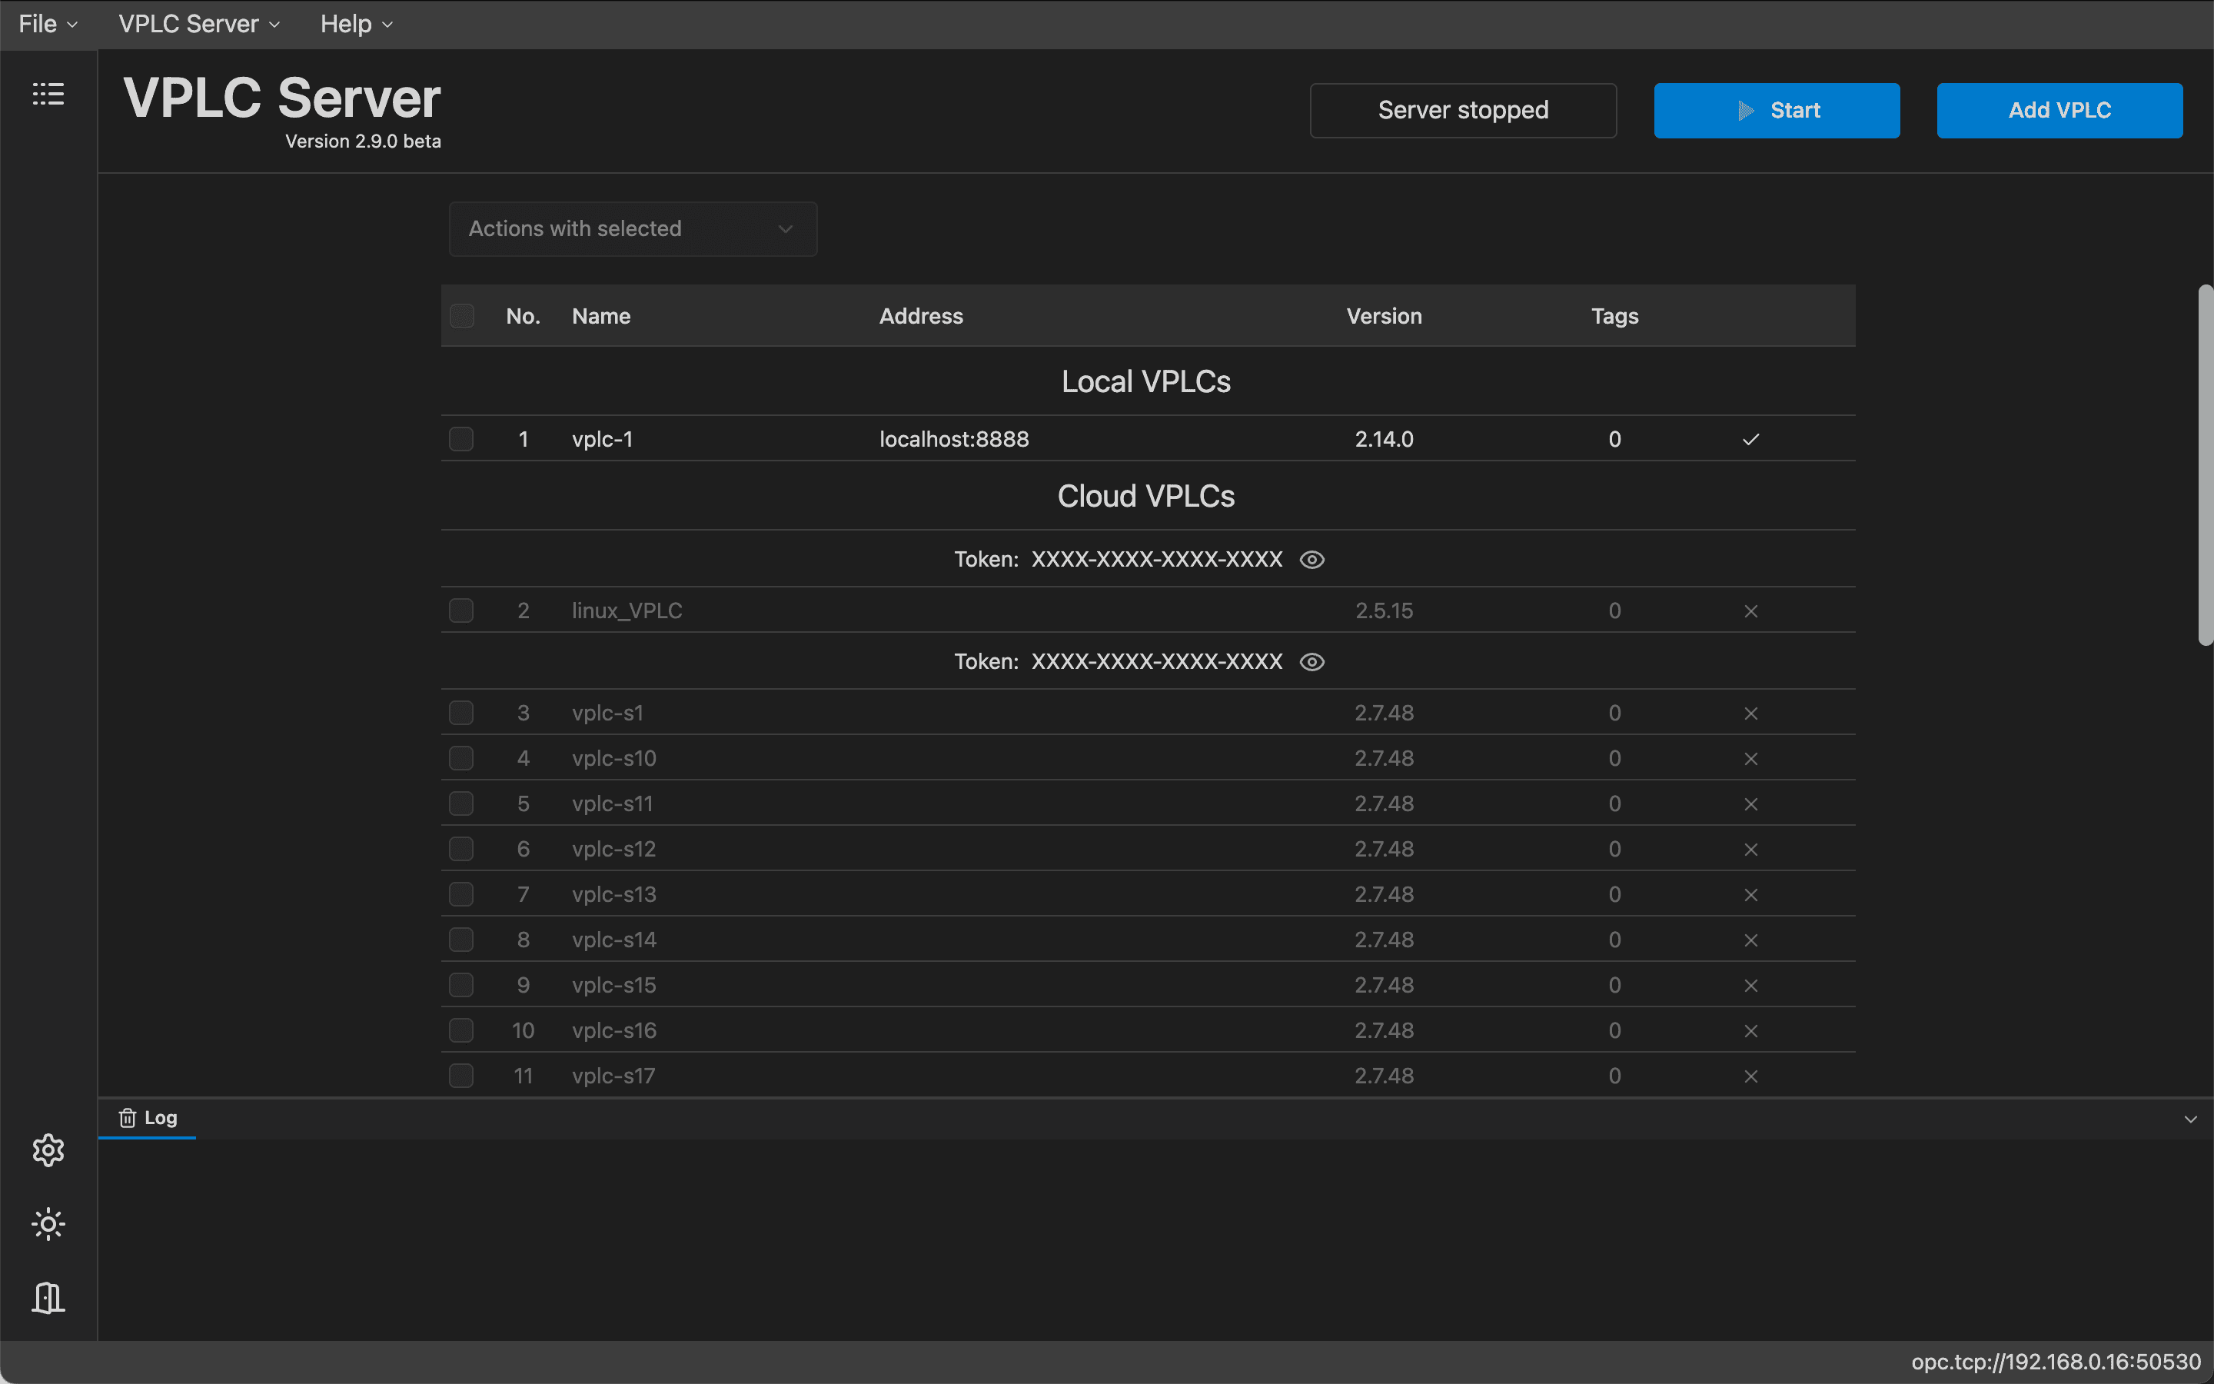Check the vplc-1 row checkbox
Image resolution: width=2214 pixels, height=1384 pixels.
[462, 439]
